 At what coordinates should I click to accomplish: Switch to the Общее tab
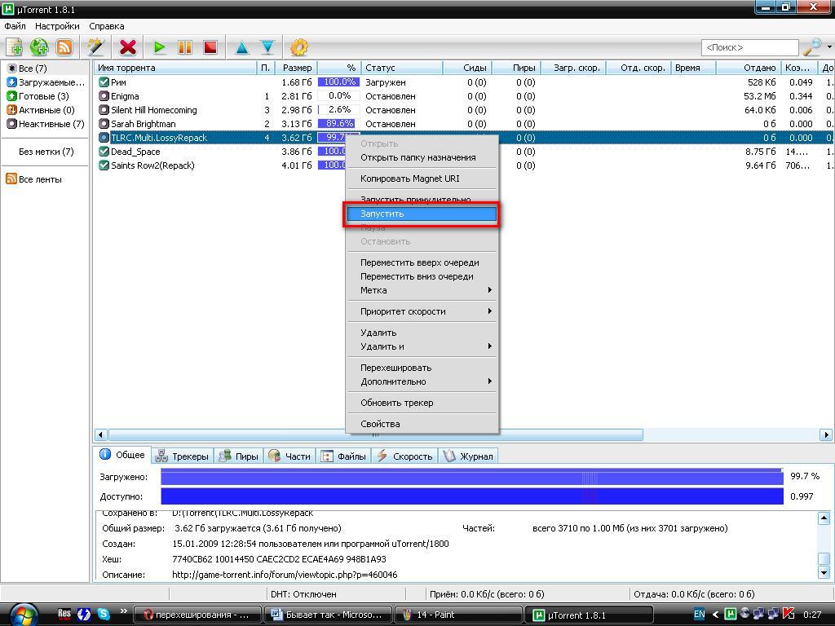pyautogui.click(x=122, y=455)
